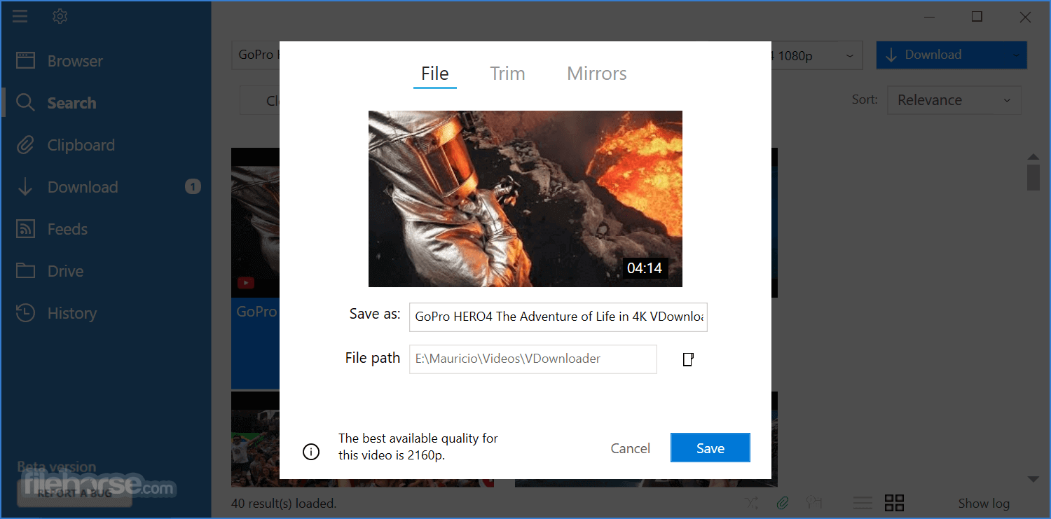
Task: Click the results scrollbar thumb
Action: pos(1033,177)
